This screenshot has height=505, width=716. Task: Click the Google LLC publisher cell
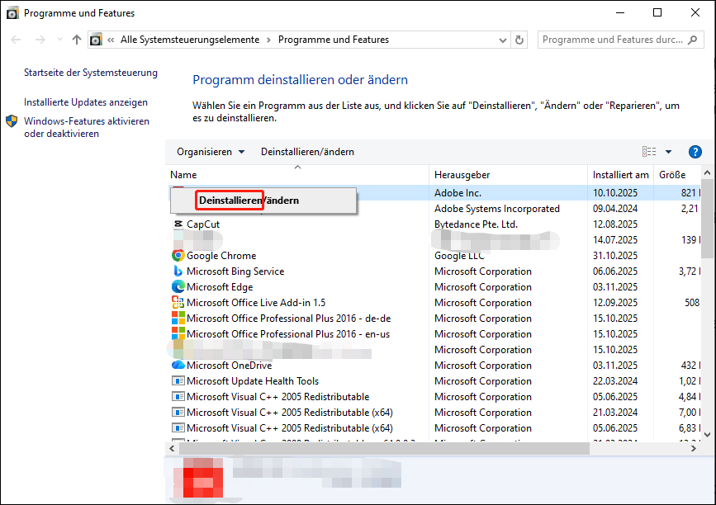(459, 256)
